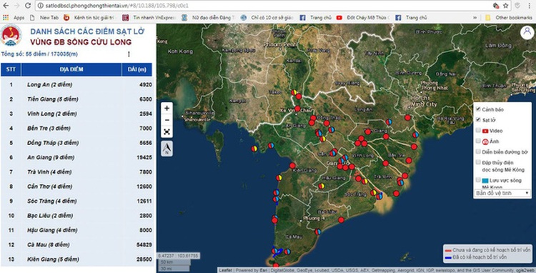Image resolution: width=536 pixels, height=273 pixels.
Task: Click the red marker near Kiên Giang coast
Action: click(292, 165)
